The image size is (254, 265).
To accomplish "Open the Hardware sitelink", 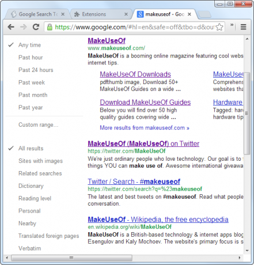I will click(228, 103).
